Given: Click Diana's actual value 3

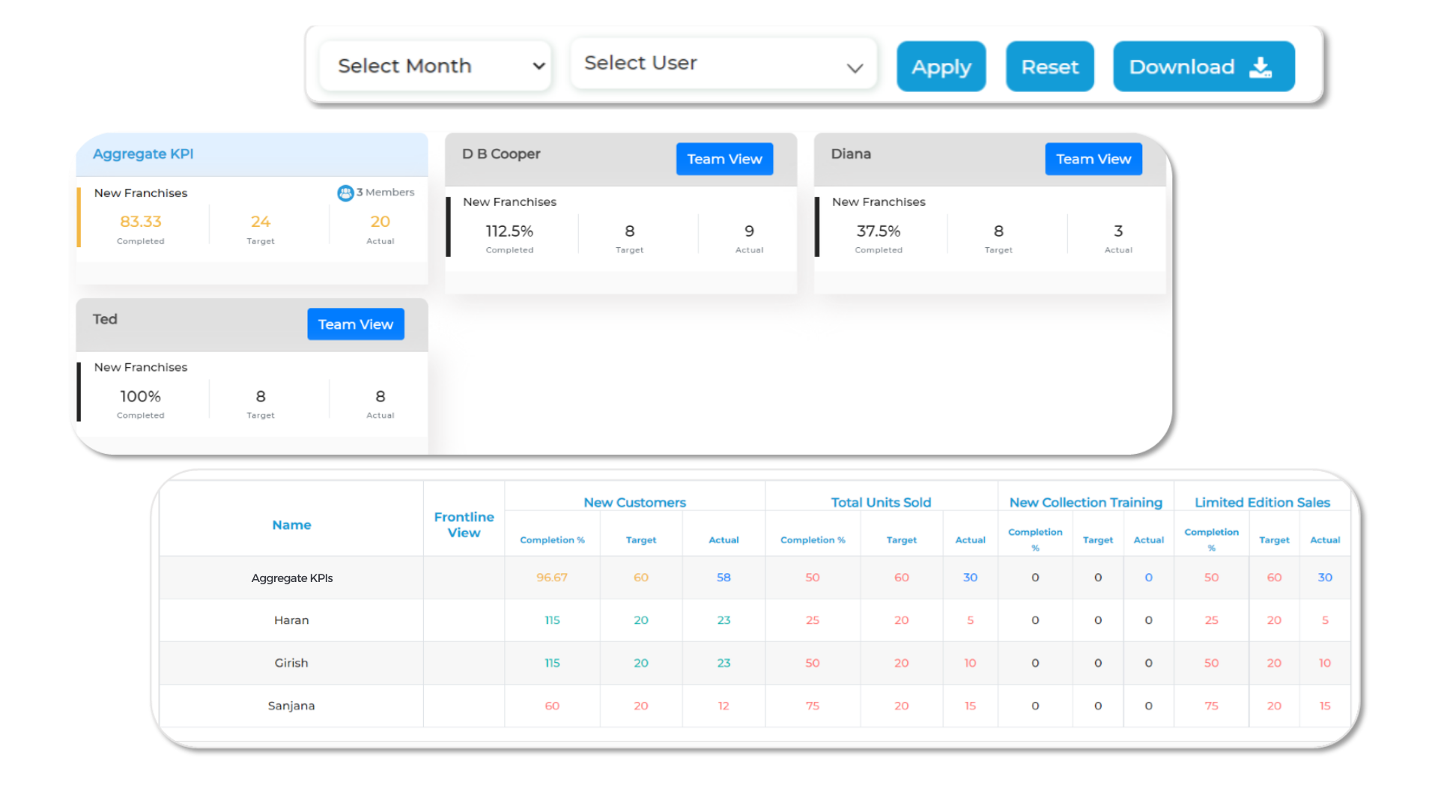Looking at the screenshot, I should coord(1118,231).
